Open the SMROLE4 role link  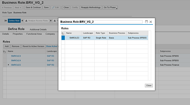point(16,61)
